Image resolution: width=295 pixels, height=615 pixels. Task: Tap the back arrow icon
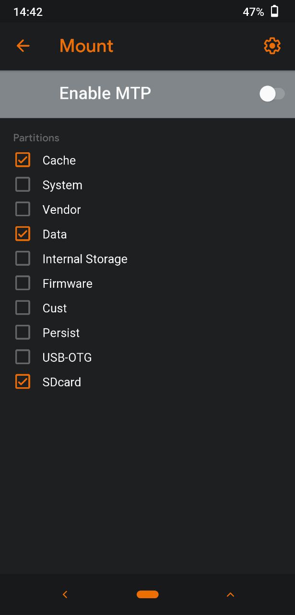(x=23, y=46)
